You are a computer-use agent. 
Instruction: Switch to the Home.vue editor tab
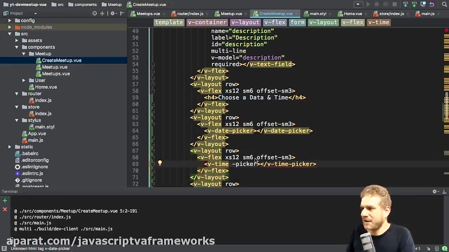tap(352, 13)
